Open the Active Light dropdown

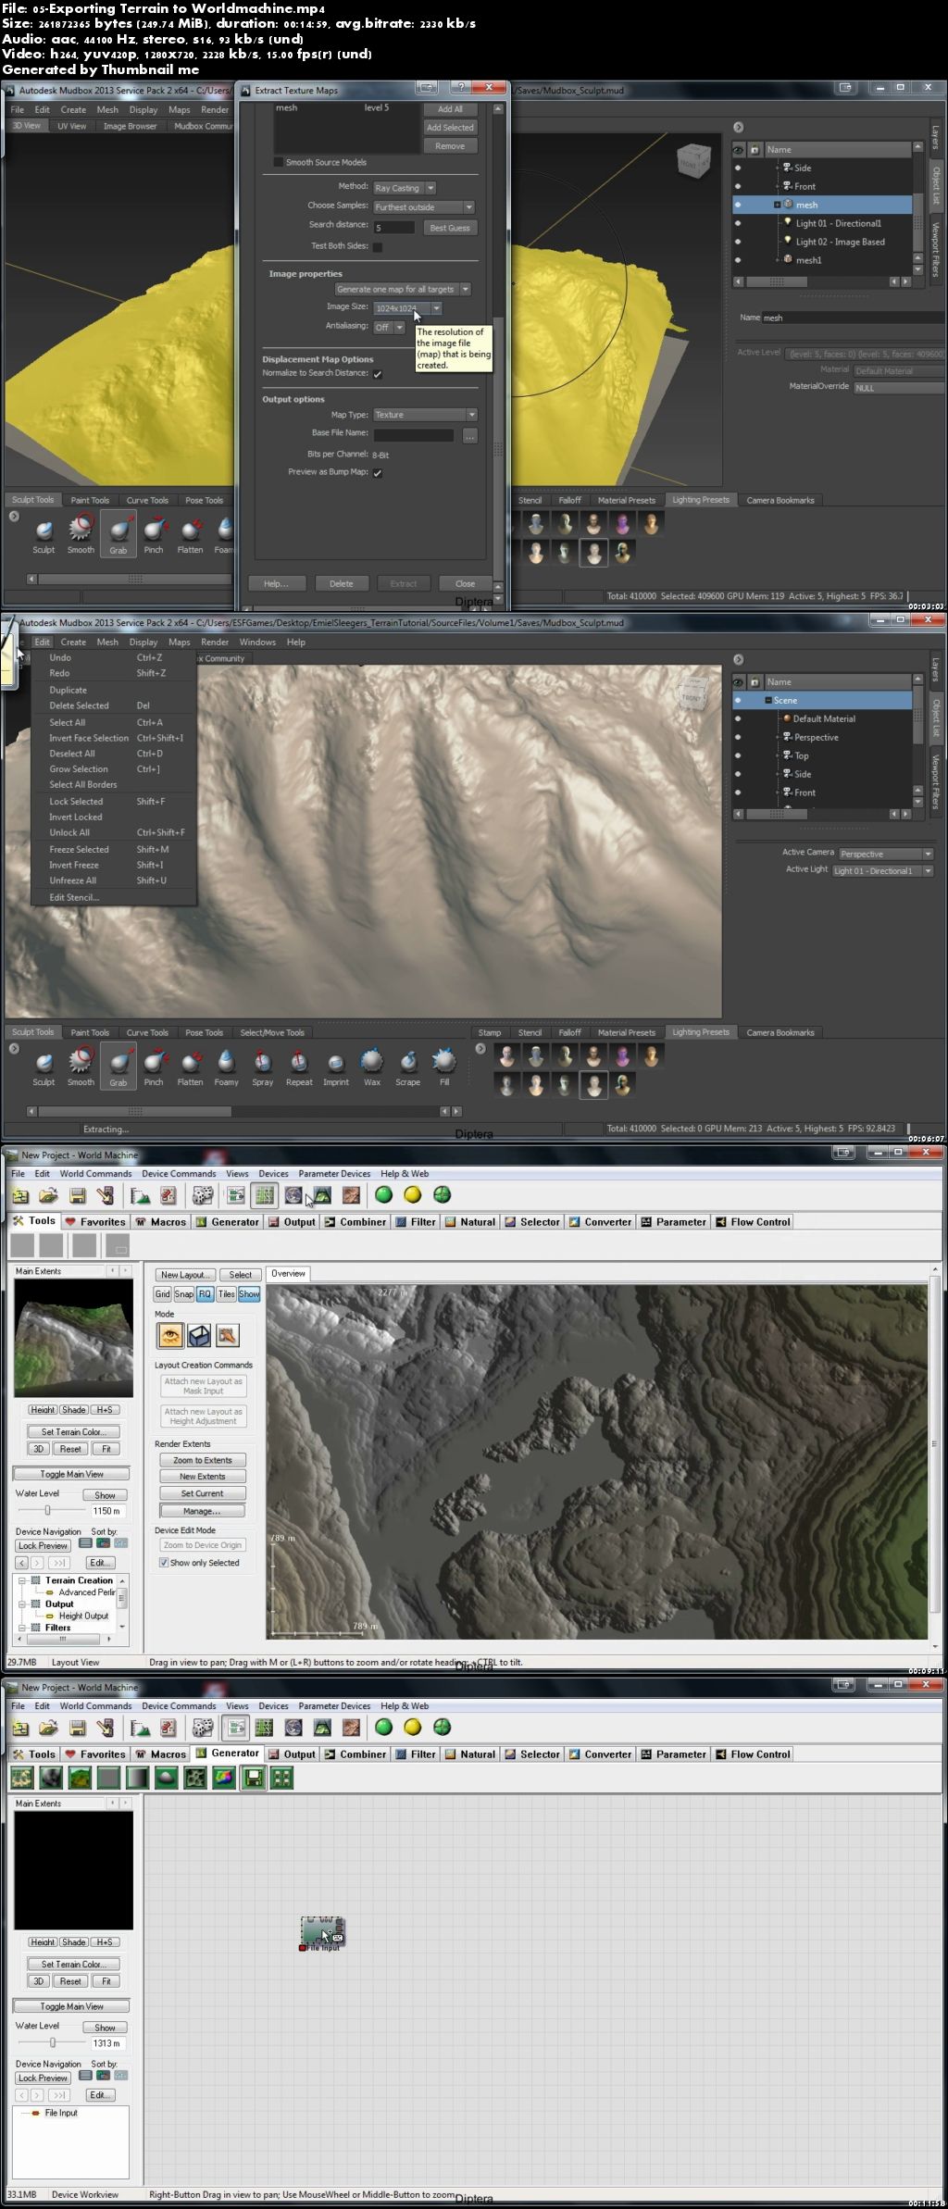(882, 871)
